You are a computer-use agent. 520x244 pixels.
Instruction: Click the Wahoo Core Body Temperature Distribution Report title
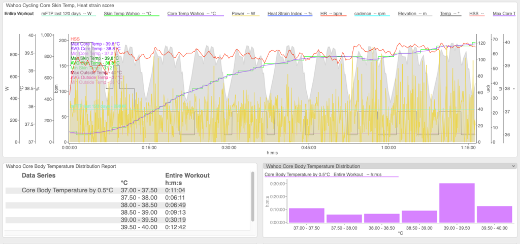click(61, 166)
